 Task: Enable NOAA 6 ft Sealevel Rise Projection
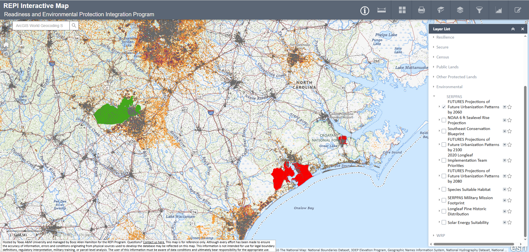tap(444, 120)
